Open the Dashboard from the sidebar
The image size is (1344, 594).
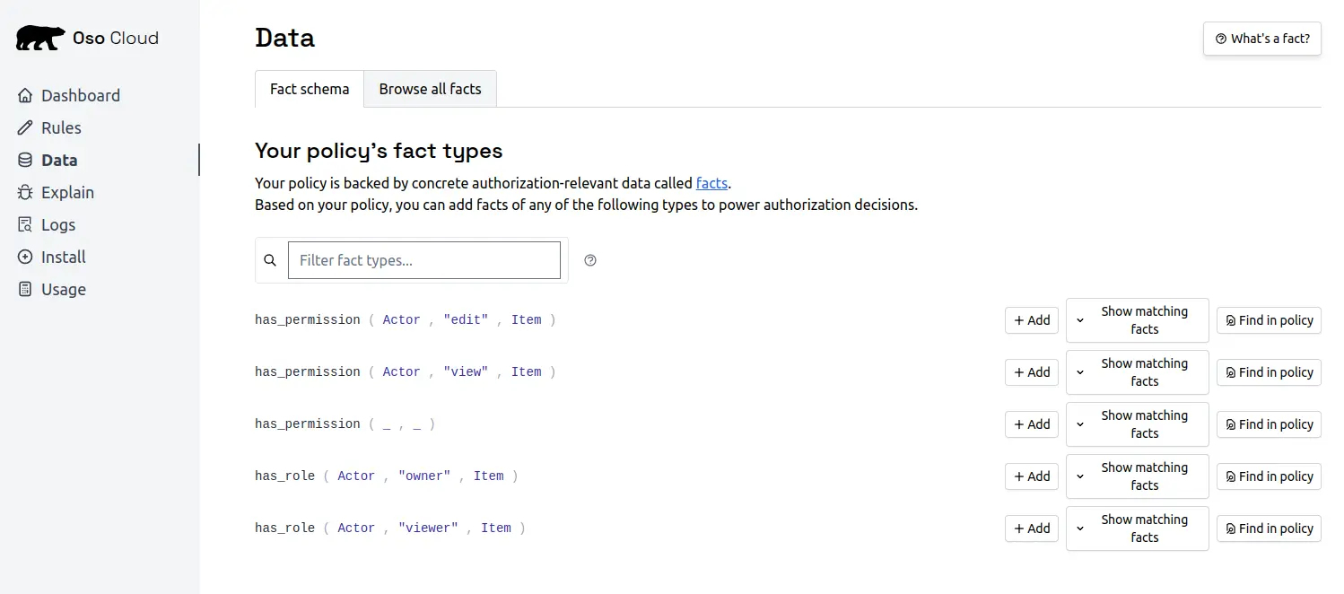point(80,95)
